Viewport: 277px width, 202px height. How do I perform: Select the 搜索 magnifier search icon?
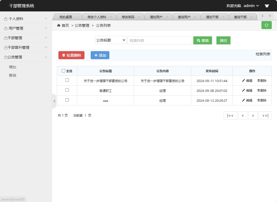[198, 40]
